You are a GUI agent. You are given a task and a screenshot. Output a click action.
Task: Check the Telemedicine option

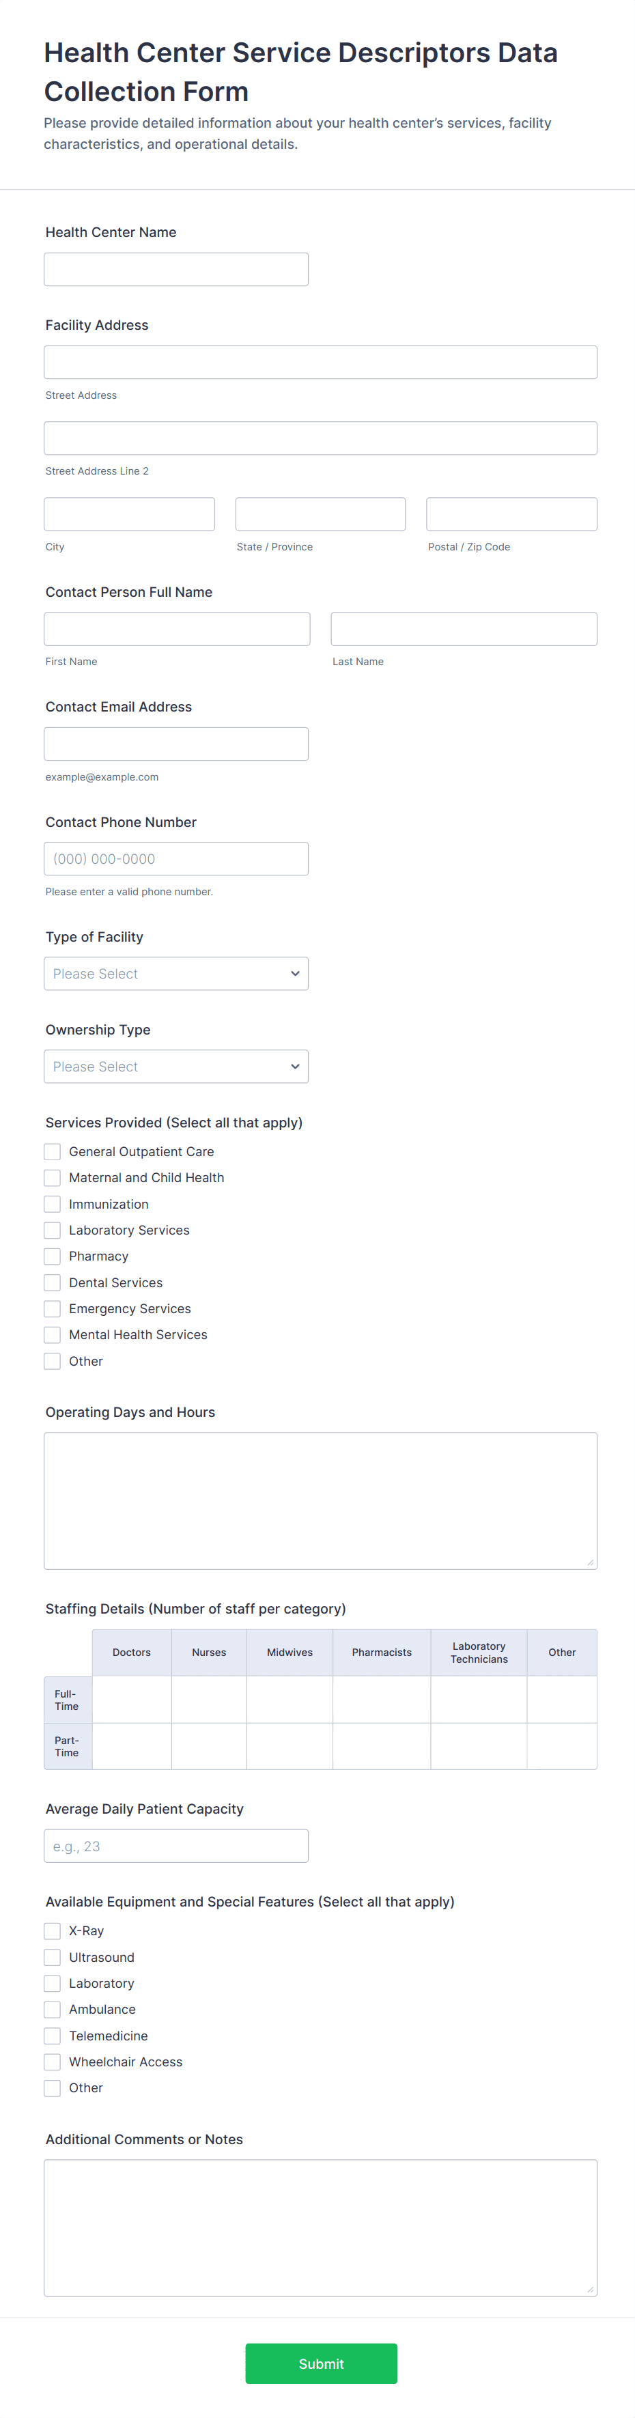pos(53,2035)
